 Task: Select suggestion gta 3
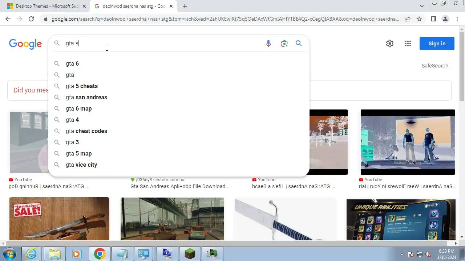click(x=179, y=142)
